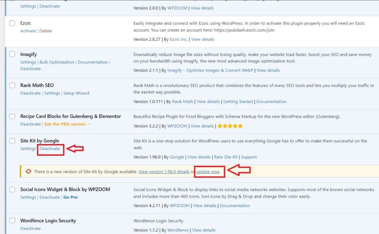
Task: Check the Ezoic plugin checkbox
Action: [12, 23]
